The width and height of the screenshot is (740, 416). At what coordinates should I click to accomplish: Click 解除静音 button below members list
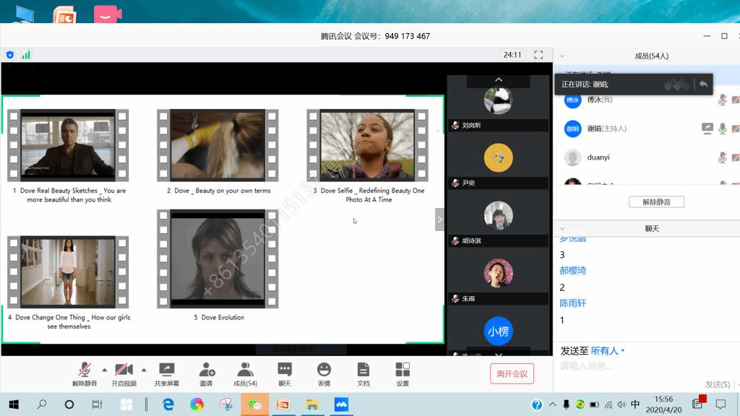point(656,202)
